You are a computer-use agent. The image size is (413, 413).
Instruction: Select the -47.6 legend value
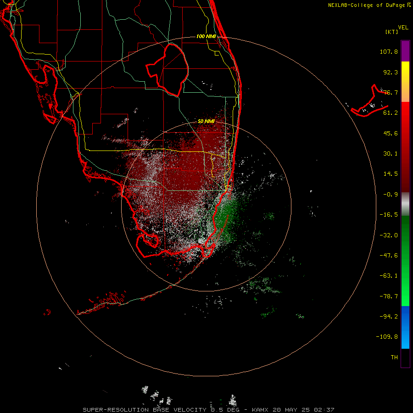[x=389, y=256]
